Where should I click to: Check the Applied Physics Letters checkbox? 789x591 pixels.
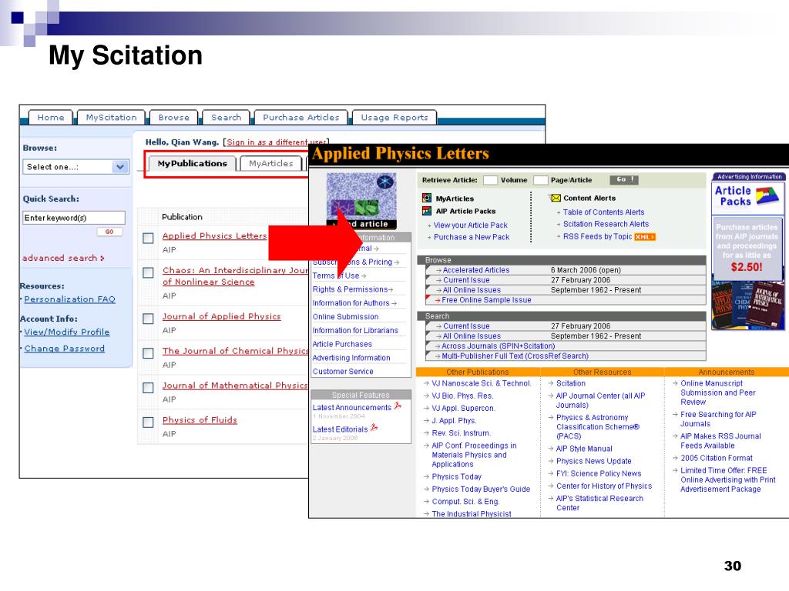click(148, 238)
